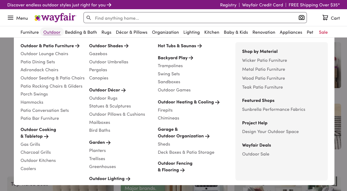
Task: Select the Bedding & Bath category
Action: click(x=81, y=32)
